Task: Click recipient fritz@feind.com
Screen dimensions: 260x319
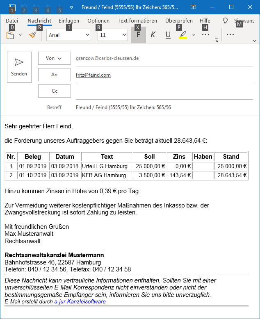Action: coord(93,75)
